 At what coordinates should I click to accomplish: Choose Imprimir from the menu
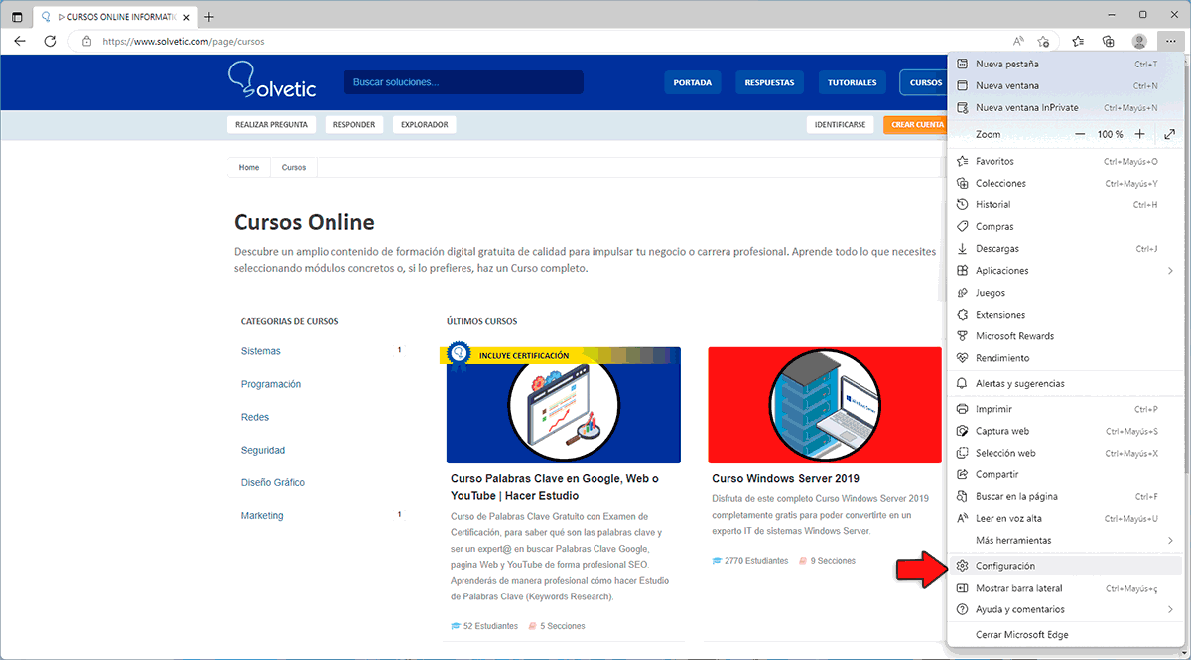point(1065,409)
